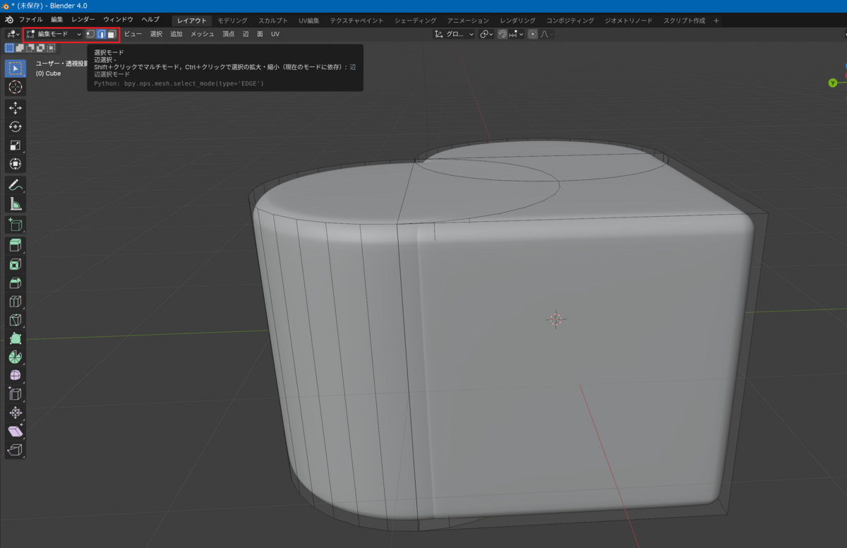The width and height of the screenshot is (847, 548).
Task: Open the snapping options dropdown
Action: click(x=517, y=34)
